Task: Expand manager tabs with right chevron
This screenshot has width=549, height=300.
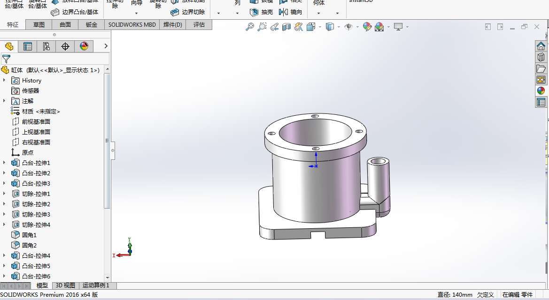Action: pyautogui.click(x=106, y=46)
